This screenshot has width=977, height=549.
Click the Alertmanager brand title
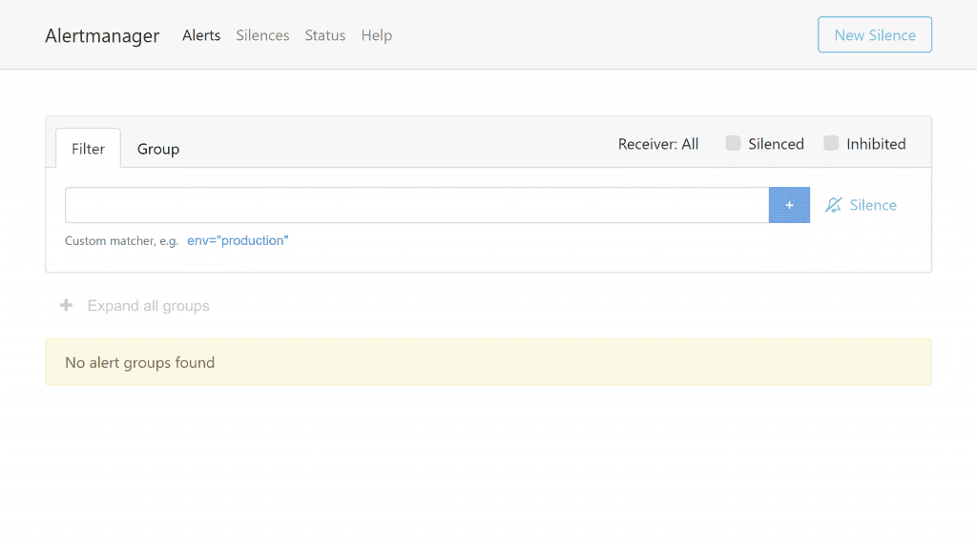click(102, 35)
